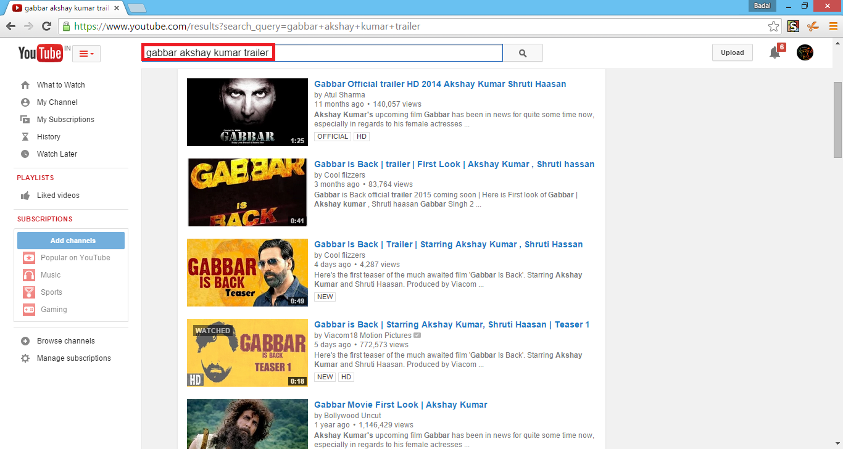
Task: Click the My Channel person icon
Action: 25,102
